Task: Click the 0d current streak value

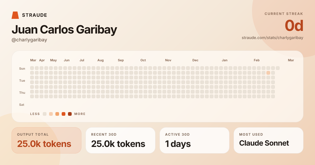Action: coord(294,26)
